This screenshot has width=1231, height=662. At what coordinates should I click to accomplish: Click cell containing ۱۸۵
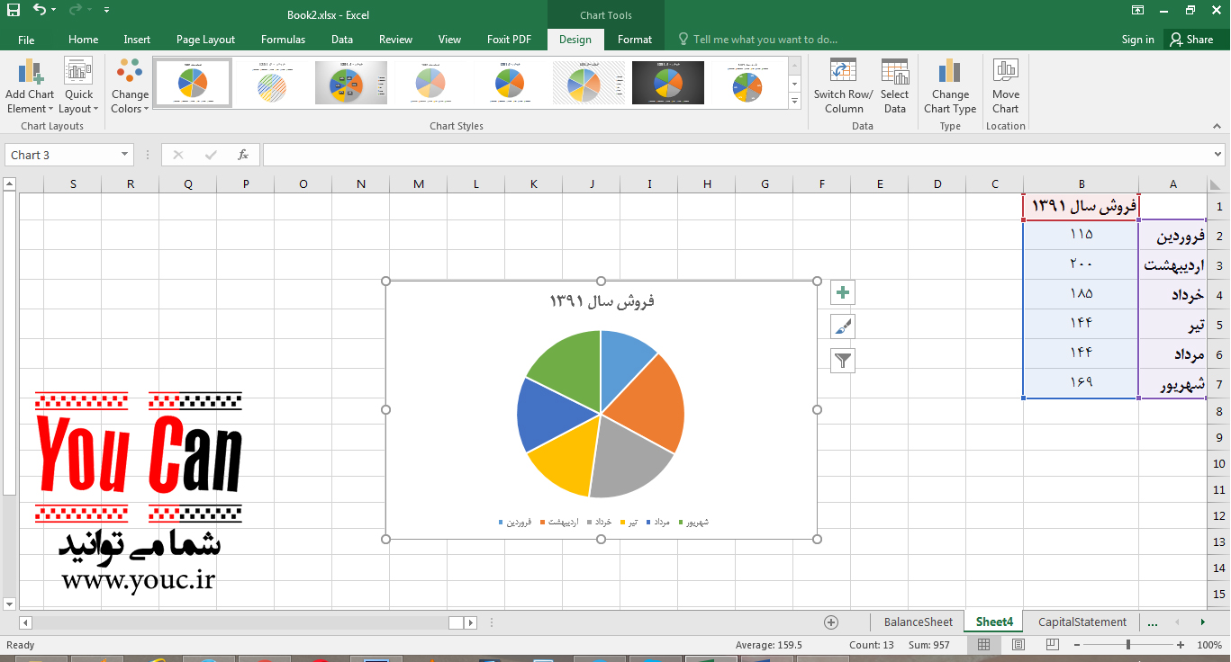point(1082,294)
